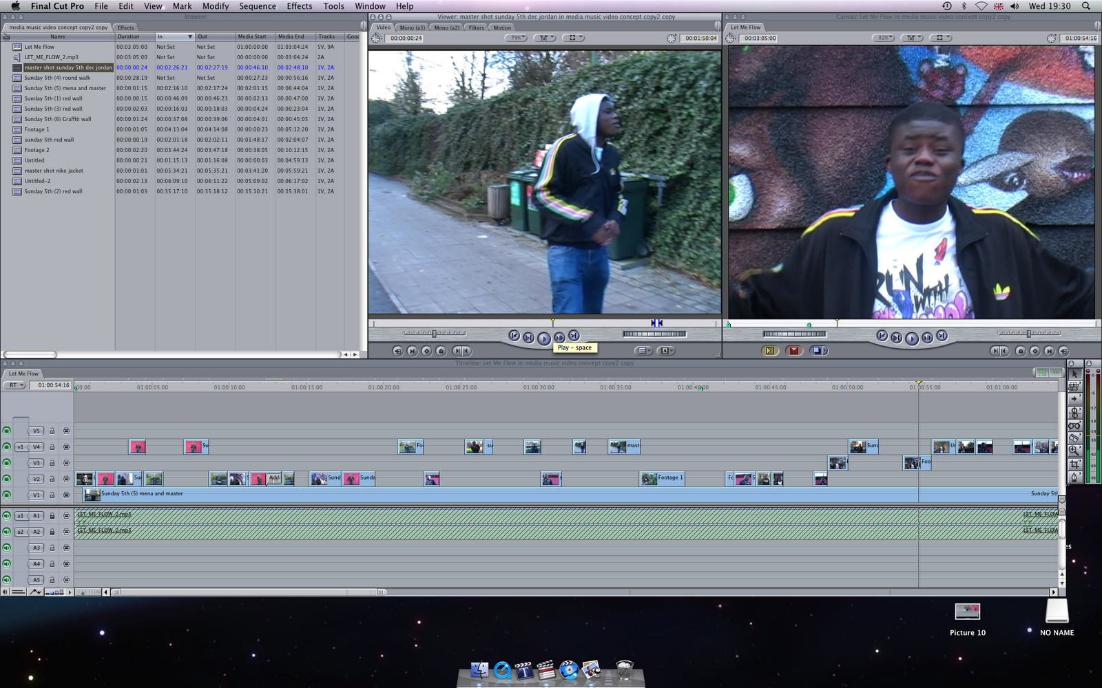
Task: Toggle Audio Controls speaker button in timeline footer
Action: click(x=5, y=592)
